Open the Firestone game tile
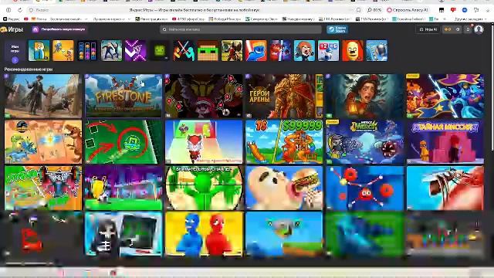This screenshot has height=278, width=494. (123, 96)
